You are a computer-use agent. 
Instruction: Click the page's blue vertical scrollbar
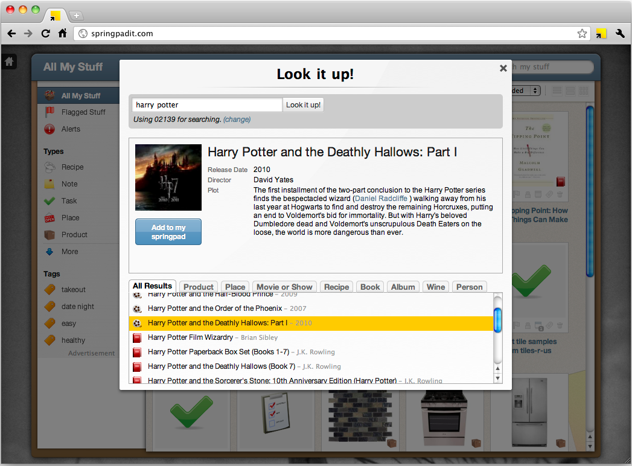[x=590, y=191]
